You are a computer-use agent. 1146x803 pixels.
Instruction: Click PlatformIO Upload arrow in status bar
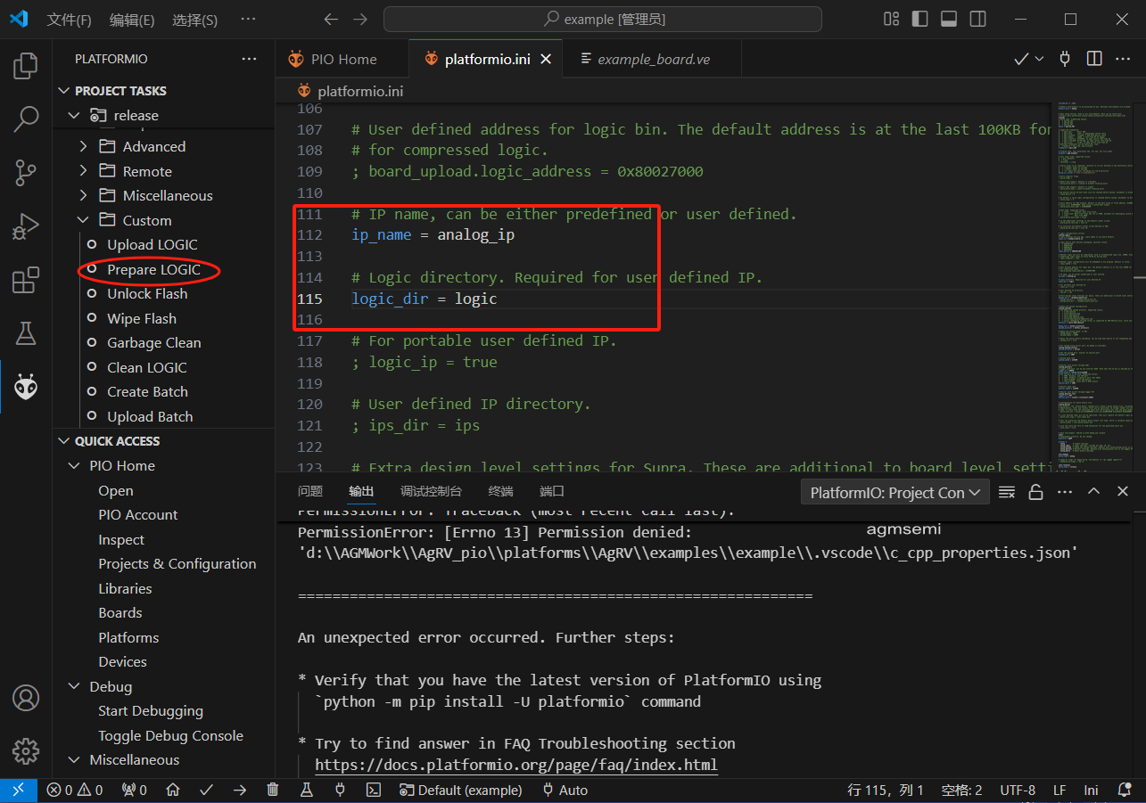240,790
